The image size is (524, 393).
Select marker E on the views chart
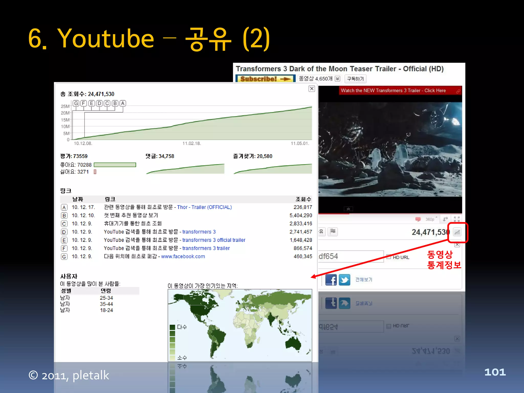click(x=91, y=103)
